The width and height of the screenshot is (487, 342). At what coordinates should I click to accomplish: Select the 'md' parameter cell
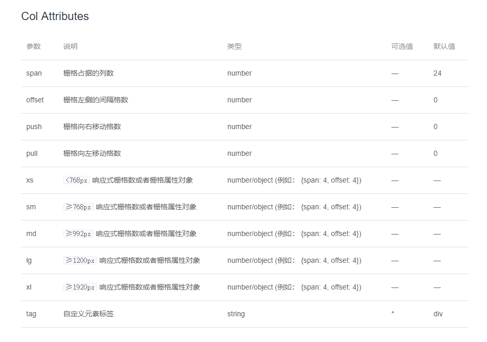point(31,233)
